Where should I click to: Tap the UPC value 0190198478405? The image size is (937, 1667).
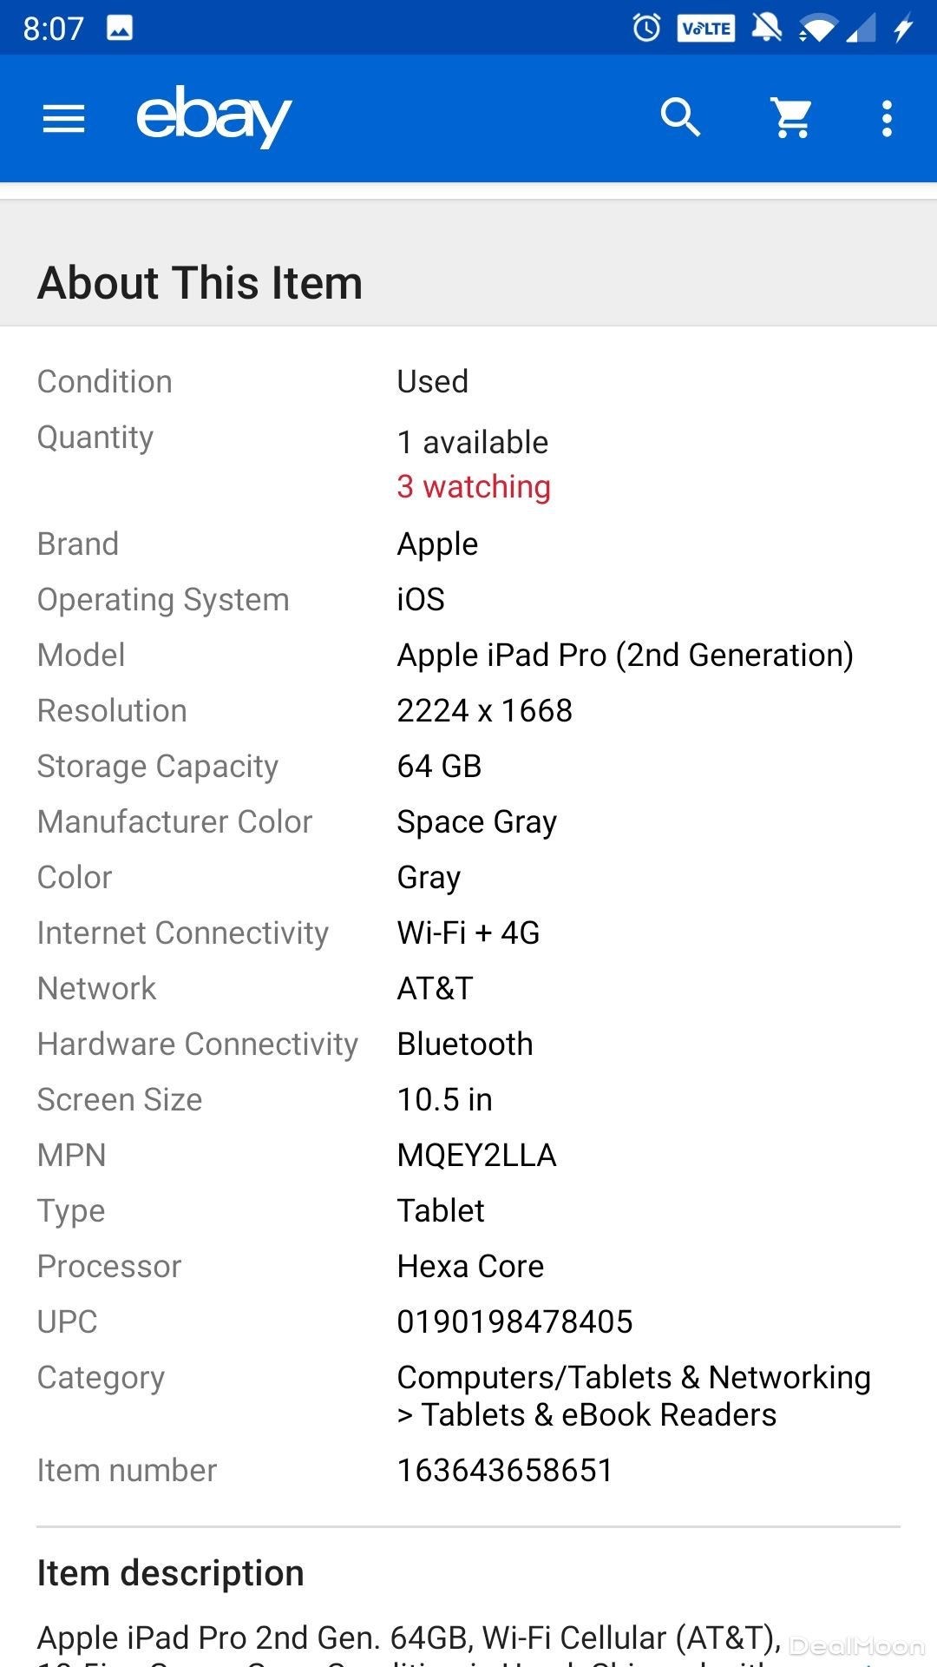click(514, 1322)
